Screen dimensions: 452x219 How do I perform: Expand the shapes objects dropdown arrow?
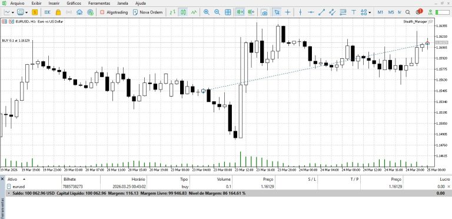click(x=370, y=12)
